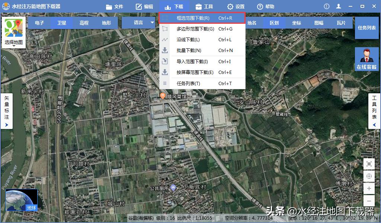
Task: Select 多边形范围下载 from the download menu
Action: pyautogui.click(x=193, y=28)
